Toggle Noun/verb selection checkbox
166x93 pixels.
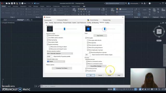(47, 35)
